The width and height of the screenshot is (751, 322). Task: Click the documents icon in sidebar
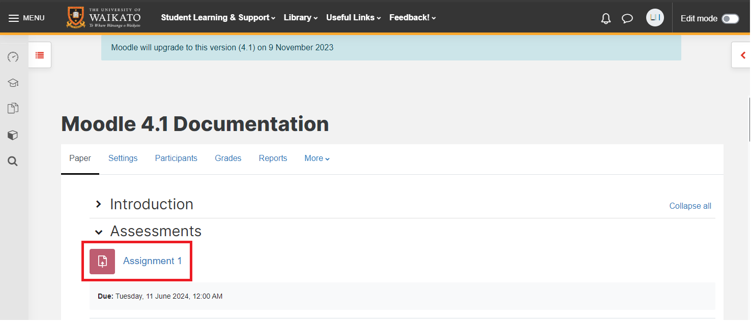coord(13,108)
